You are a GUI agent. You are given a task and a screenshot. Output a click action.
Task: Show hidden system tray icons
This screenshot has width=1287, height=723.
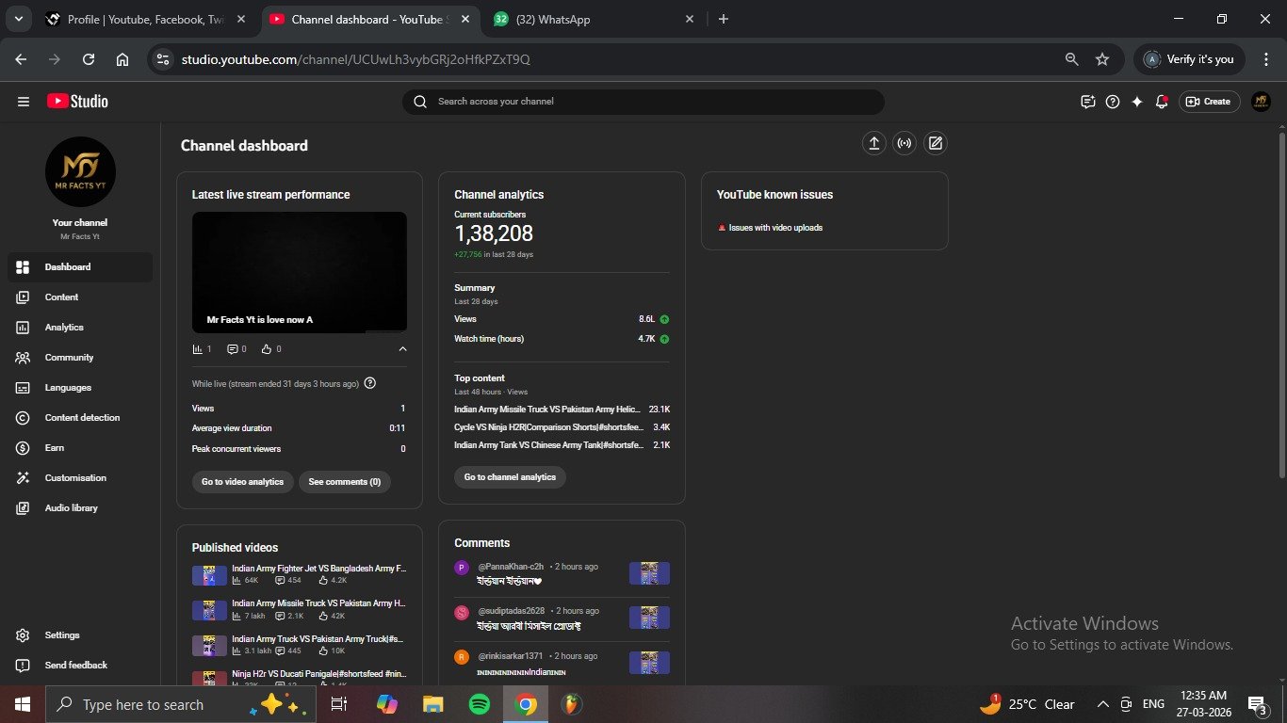1102,704
